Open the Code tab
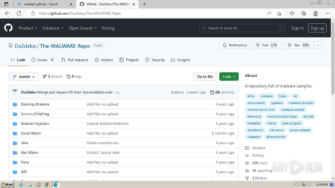 point(18,60)
